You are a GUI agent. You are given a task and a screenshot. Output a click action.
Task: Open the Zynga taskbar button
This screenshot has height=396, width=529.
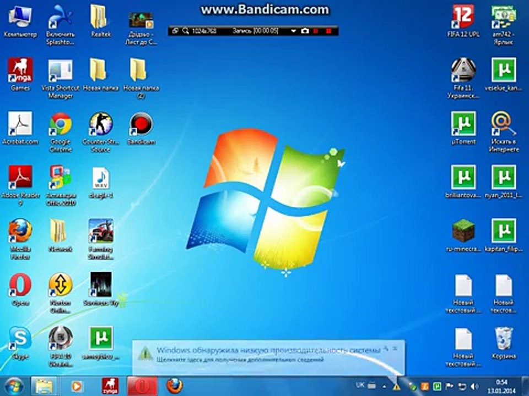pos(110,386)
